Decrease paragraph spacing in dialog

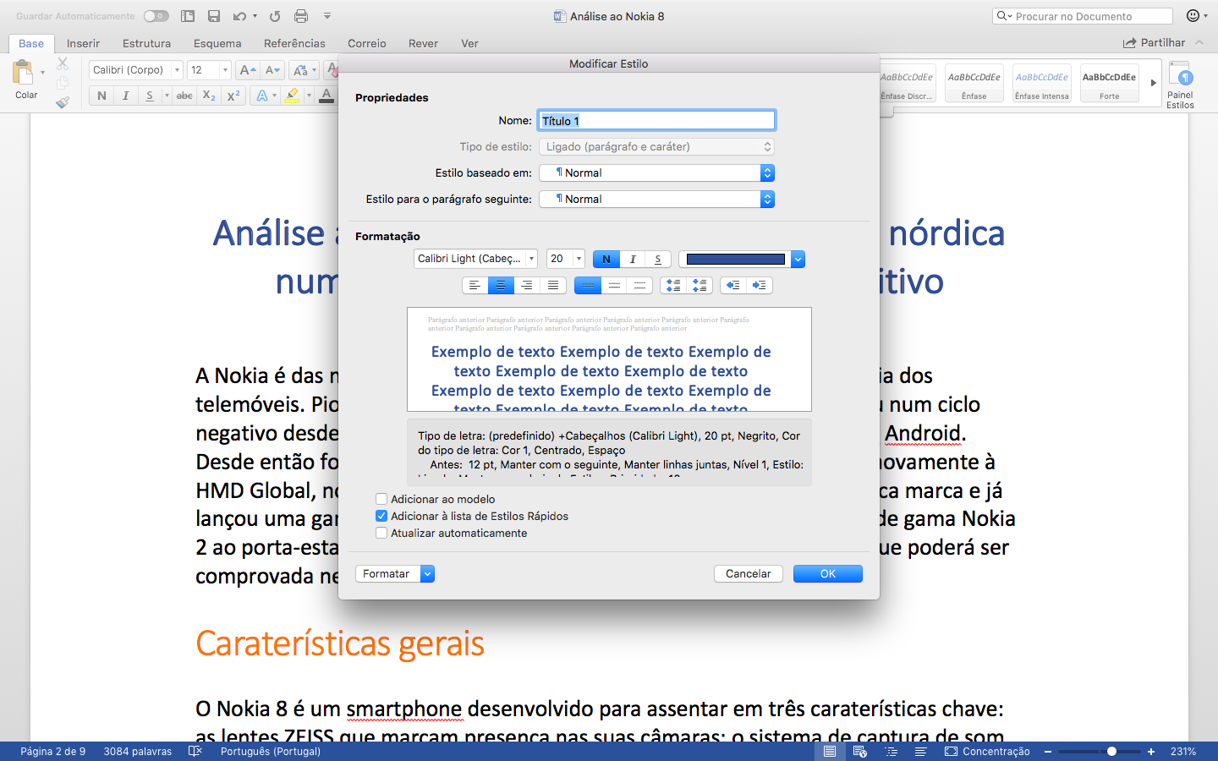pyautogui.click(x=700, y=285)
